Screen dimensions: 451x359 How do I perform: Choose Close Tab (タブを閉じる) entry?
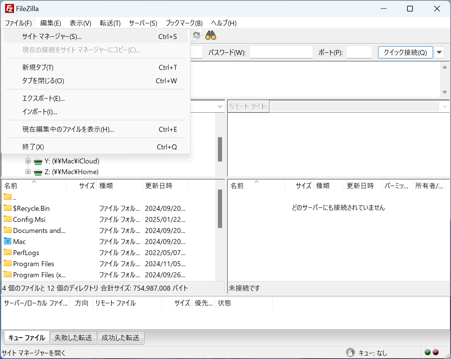click(x=95, y=81)
